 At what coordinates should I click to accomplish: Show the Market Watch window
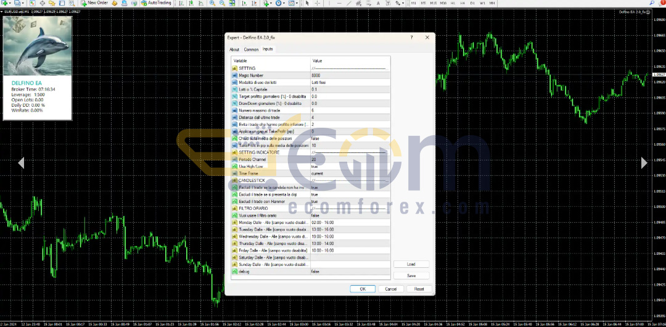[32, 3]
